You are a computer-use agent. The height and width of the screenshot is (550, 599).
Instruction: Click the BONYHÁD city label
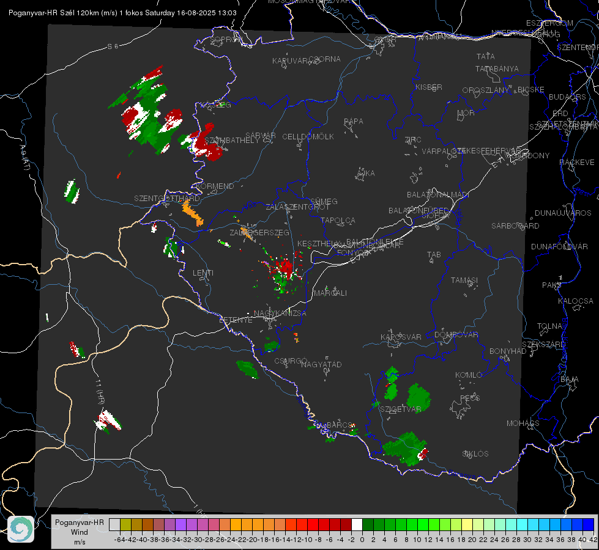(508, 351)
